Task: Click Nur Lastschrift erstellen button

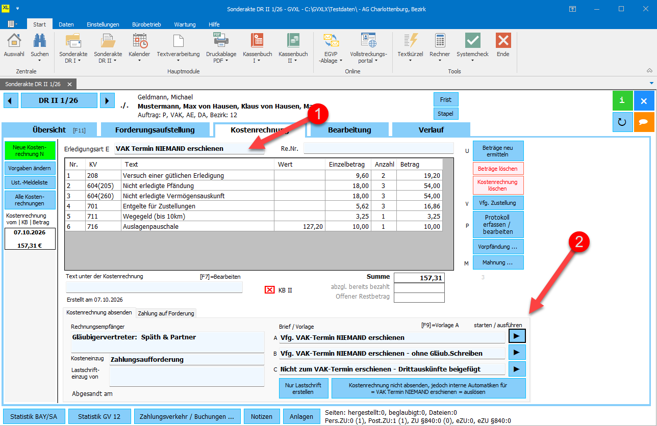Action: [x=303, y=388]
